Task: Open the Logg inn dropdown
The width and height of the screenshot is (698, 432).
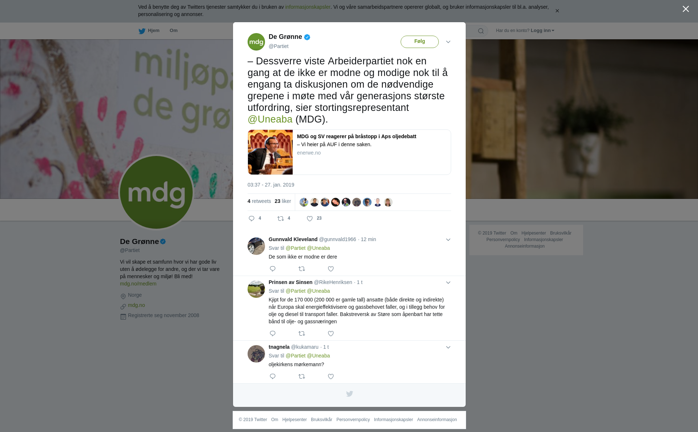Action: pyautogui.click(x=542, y=31)
